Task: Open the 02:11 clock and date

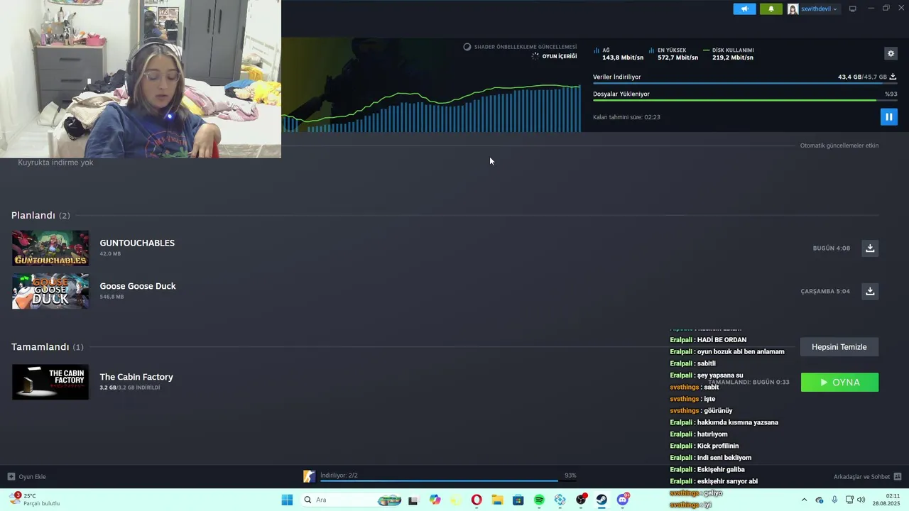Action: coord(885,500)
